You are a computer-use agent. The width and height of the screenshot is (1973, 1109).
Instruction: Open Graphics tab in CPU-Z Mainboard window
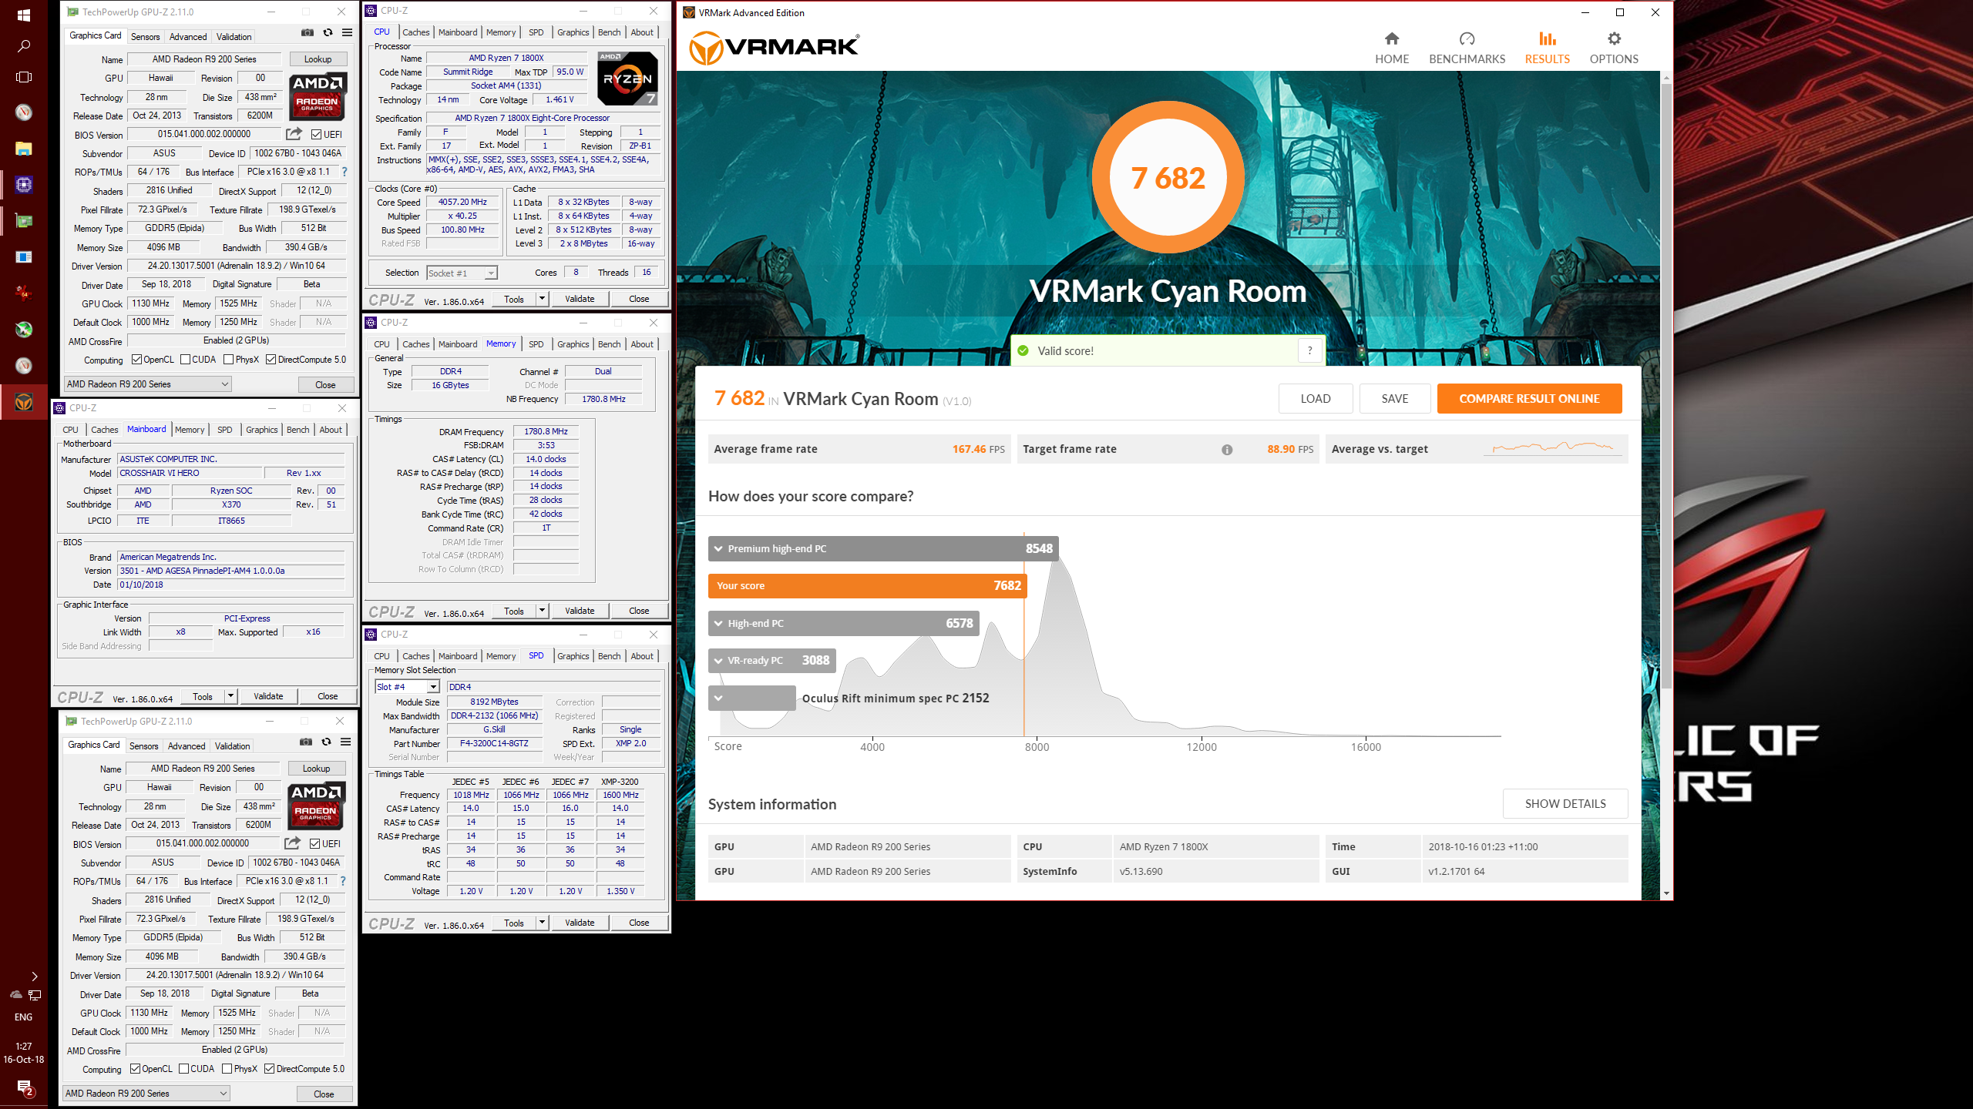261,430
